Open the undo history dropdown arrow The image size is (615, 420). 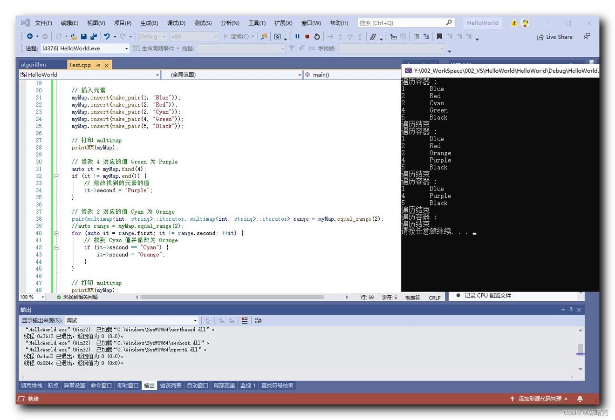coord(115,36)
